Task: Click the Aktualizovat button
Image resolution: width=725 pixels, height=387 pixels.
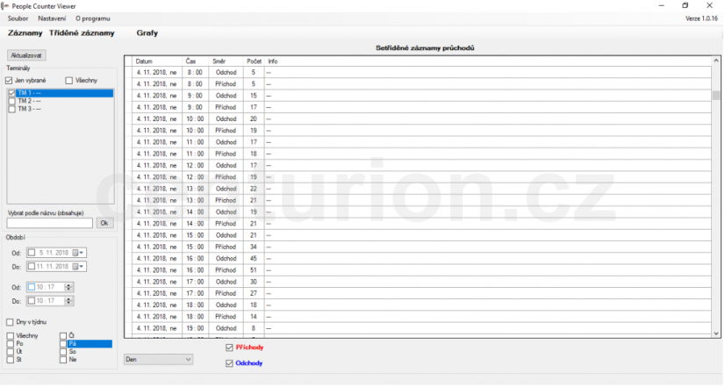Action: [26, 55]
